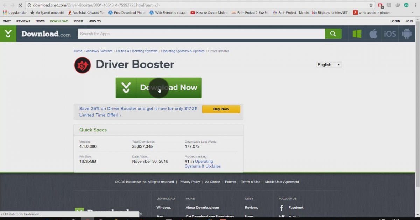Open the Windows Software breadcrumb
The image size is (420, 220).
pos(99,51)
